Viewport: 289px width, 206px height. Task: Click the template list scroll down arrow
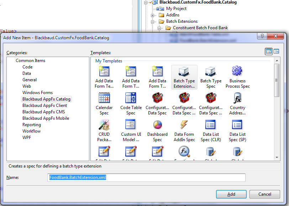(277, 158)
